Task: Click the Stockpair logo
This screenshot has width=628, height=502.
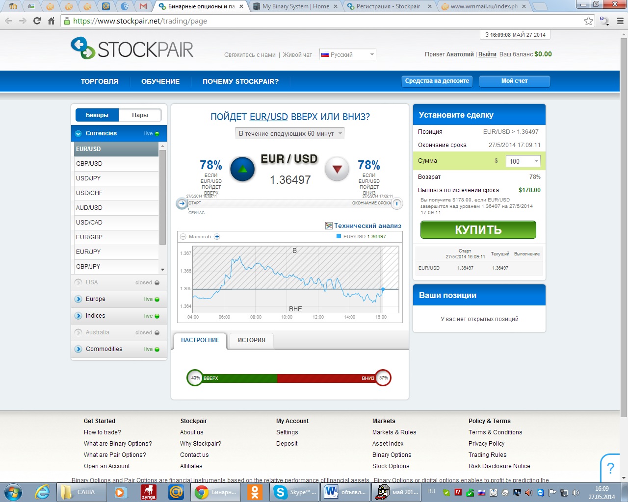Action: (x=132, y=49)
